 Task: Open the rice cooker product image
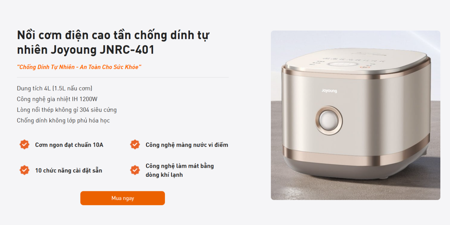(x=355, y=115)
